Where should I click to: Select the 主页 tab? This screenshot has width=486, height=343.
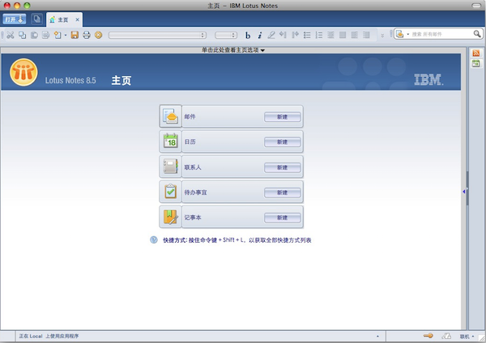click(63, 19)
